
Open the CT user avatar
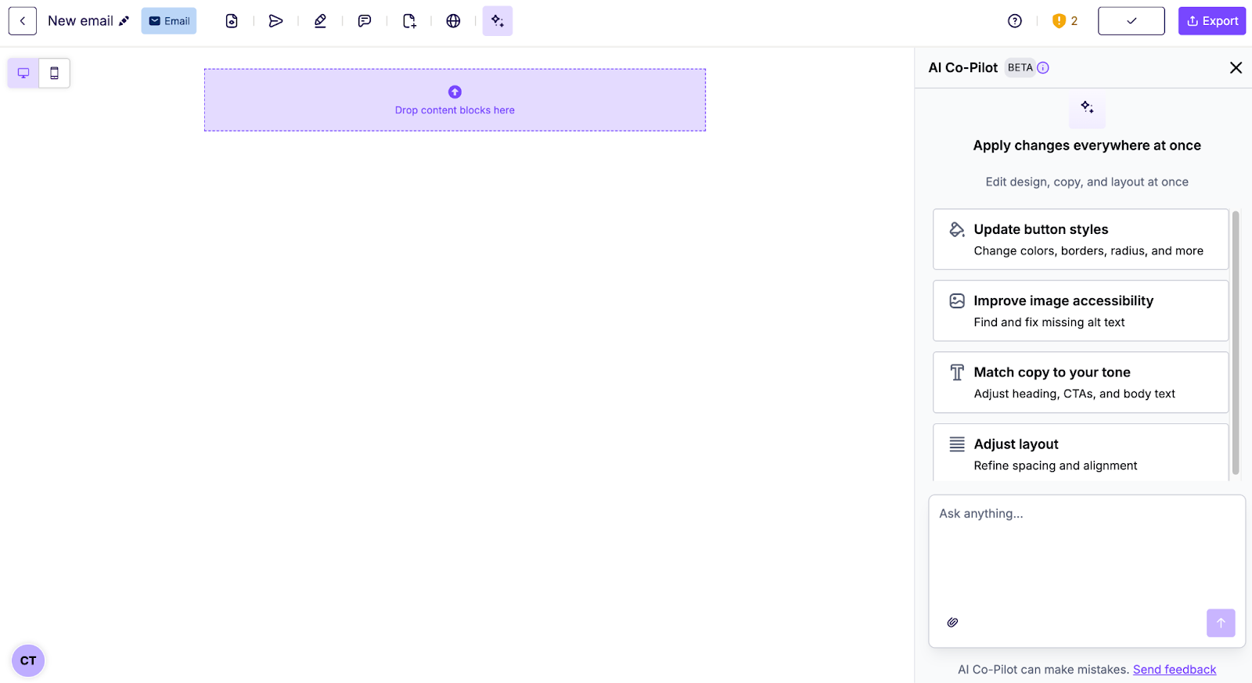[28, 661]
